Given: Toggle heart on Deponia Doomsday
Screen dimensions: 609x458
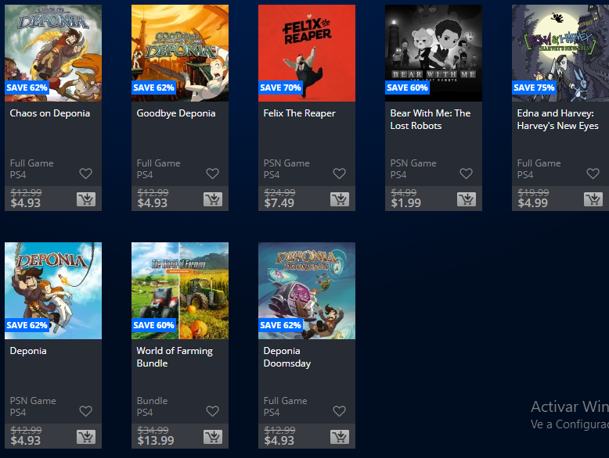Looking at the screenshot, I should pos(340,411).
